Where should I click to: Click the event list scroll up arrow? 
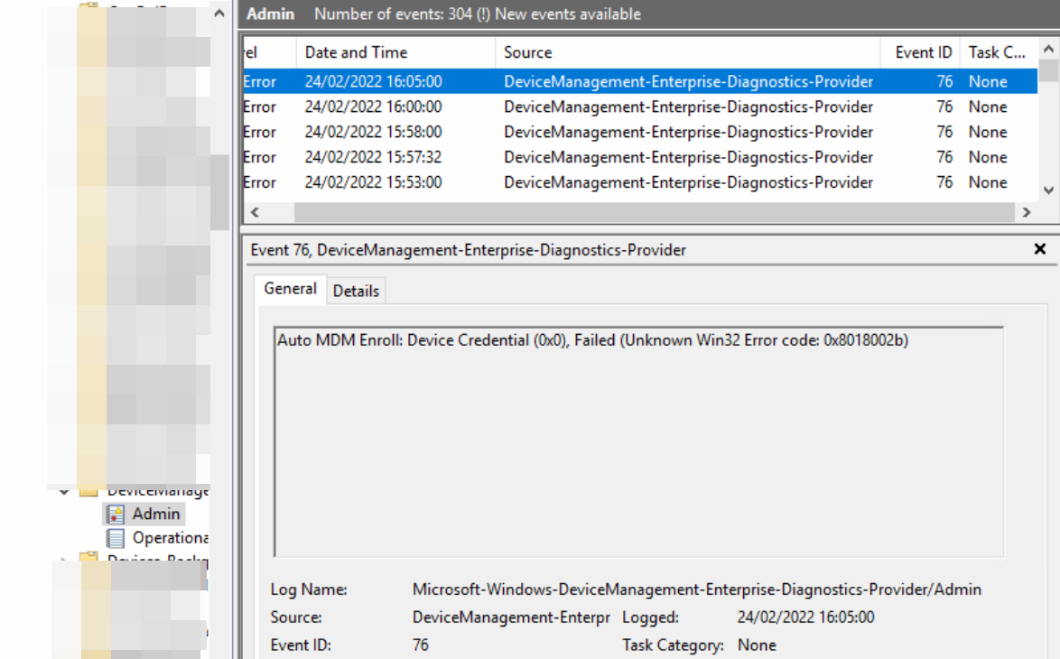pyautogui.click(x=1048, y=49)
